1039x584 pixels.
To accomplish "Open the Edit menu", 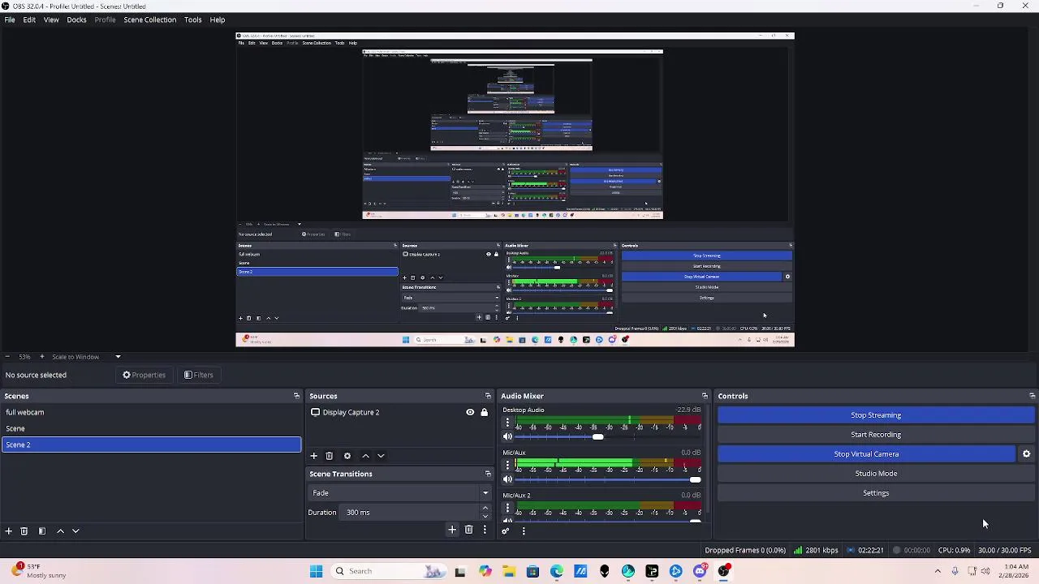I will pos(29,19).
